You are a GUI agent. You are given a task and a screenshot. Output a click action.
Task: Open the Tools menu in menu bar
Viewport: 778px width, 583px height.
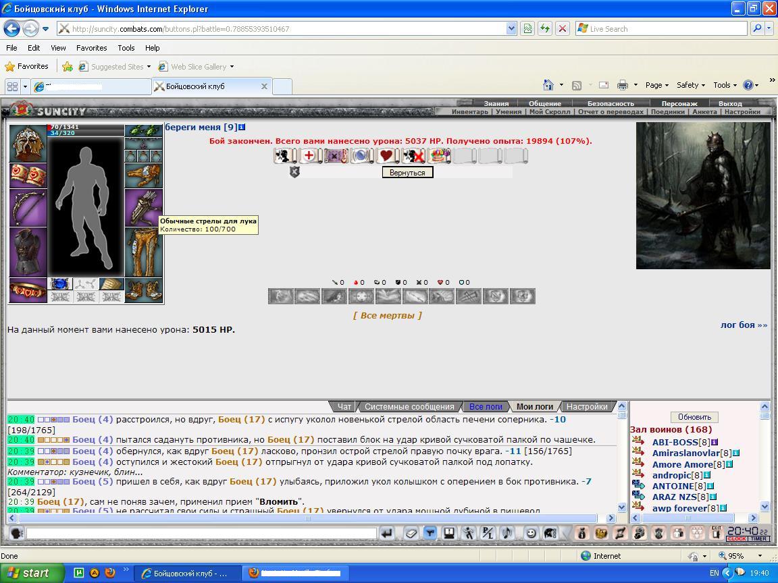(x=126, y=48)
